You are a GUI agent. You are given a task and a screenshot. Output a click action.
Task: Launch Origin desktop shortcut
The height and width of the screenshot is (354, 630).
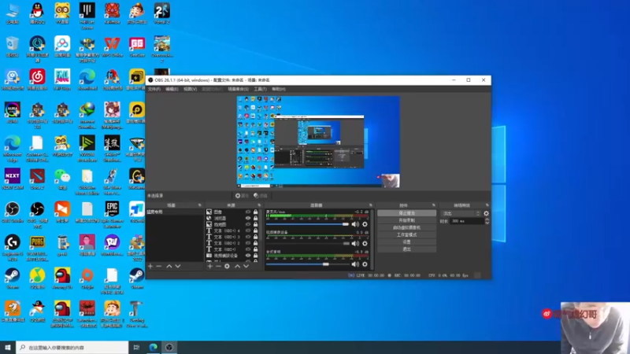pyautogui.click(x=87, y=278)
